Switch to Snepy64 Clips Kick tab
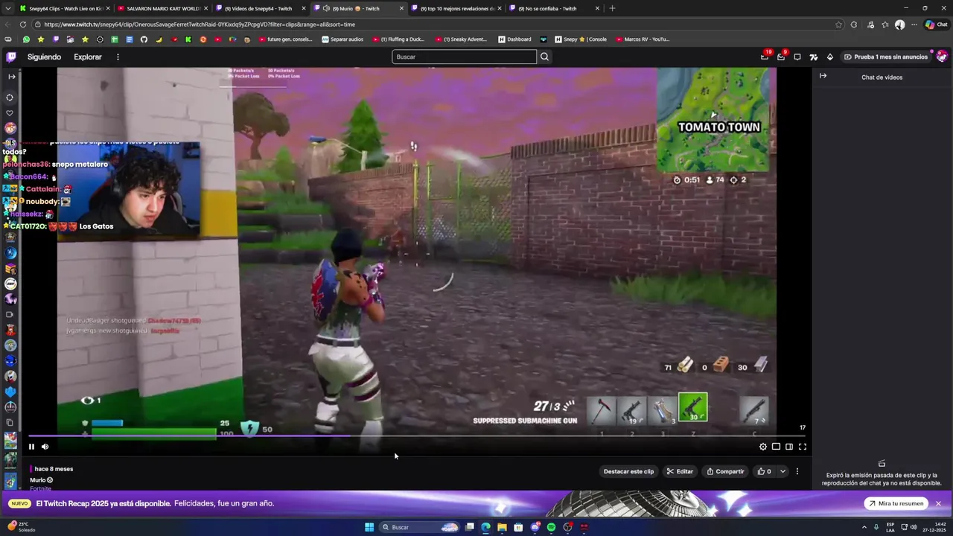Screen dimensions: 953x536 [65, 8]
